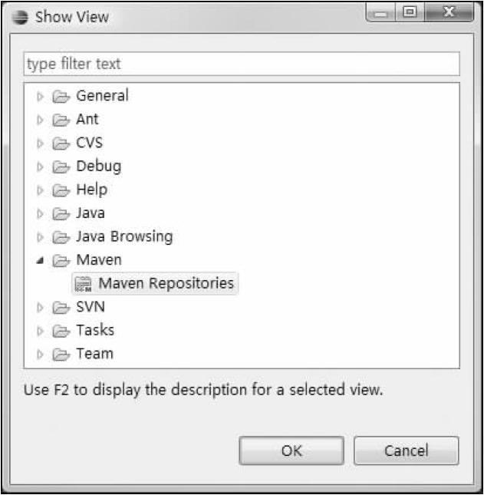Expand the Help category arrow
Screen dimensions: 484x495
click(41, 190)
